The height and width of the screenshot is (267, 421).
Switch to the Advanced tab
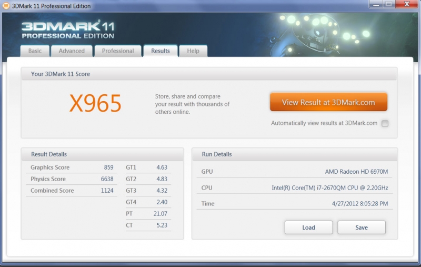(72, 51)
